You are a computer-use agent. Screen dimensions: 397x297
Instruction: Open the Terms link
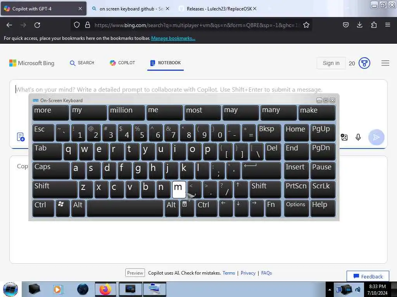point(229,273)
